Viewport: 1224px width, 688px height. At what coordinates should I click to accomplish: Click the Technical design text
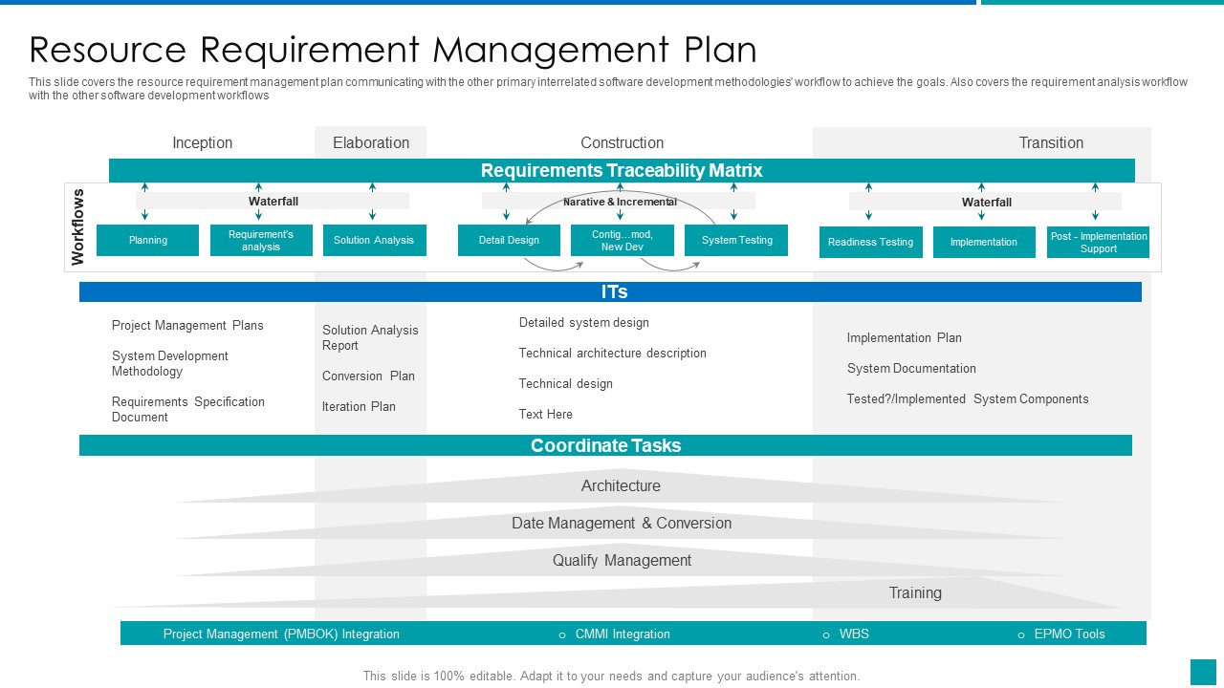(x=566, y=383)
